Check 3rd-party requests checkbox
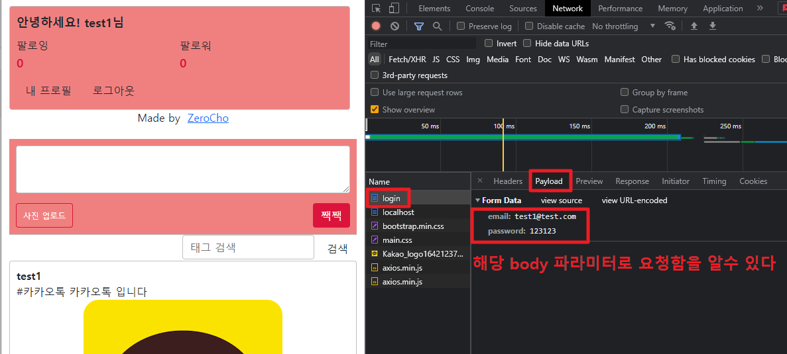Screen dimensions: 787x354 click(375, 75)
